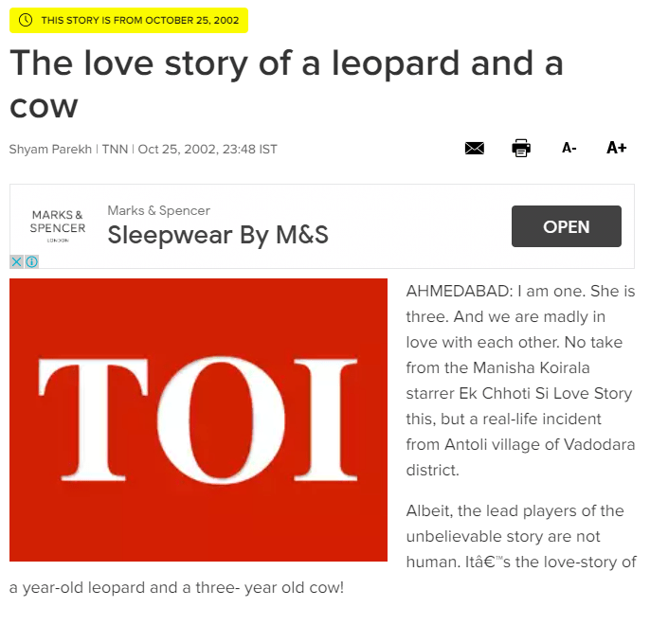
Task: Click the line ending 'three- year old cow!'
Action: tap(176, 588)
